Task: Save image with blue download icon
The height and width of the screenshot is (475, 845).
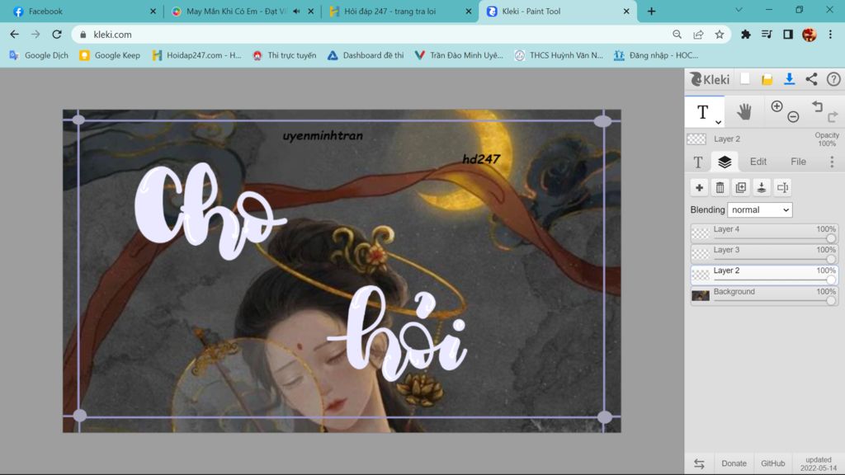Action: click(x=789, y=79)
